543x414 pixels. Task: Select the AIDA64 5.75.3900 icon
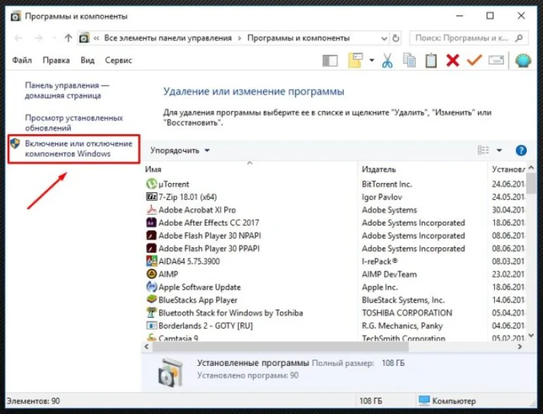tap(151, 261)
